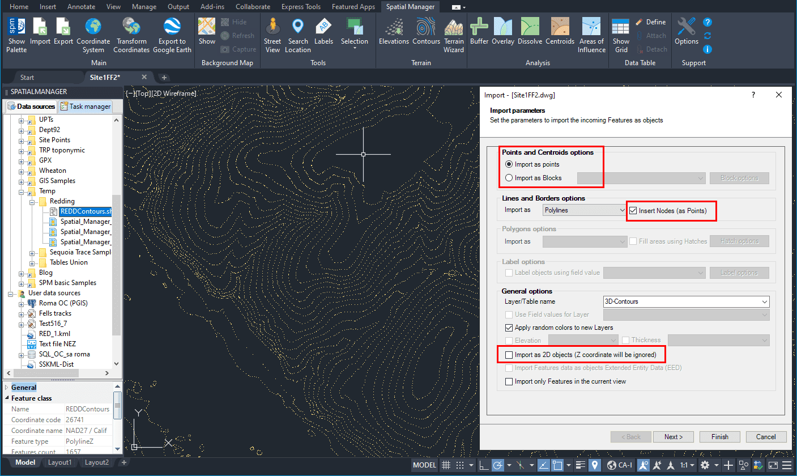Screen dimensions: 797x476
Task: Select Import as points radio button
Action: 509,164
